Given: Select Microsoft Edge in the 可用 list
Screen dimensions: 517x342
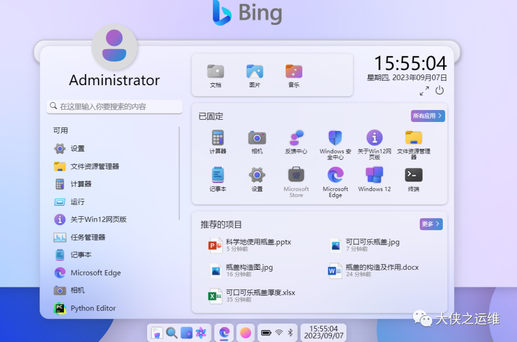Looking at the screenshot, I should click(114, 273).
